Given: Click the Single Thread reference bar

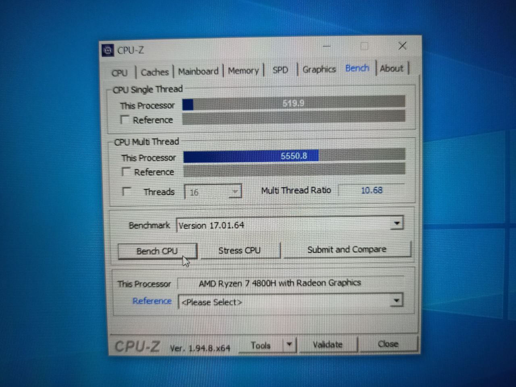Looking at the screenshot, I should [293, 118].
